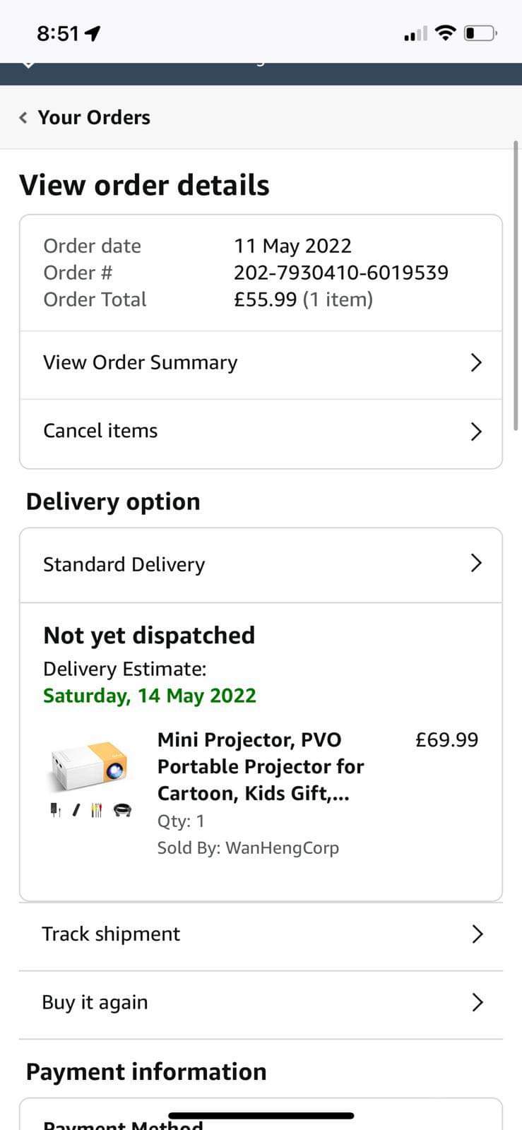
Task: Tap the Wi-Fi icon in status bar
Action: pos(445,32)
